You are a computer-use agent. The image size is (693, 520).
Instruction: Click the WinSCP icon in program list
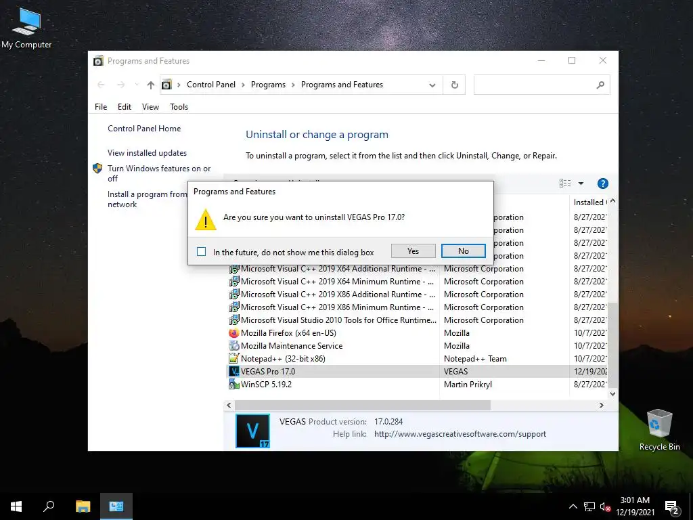point(233,385)
